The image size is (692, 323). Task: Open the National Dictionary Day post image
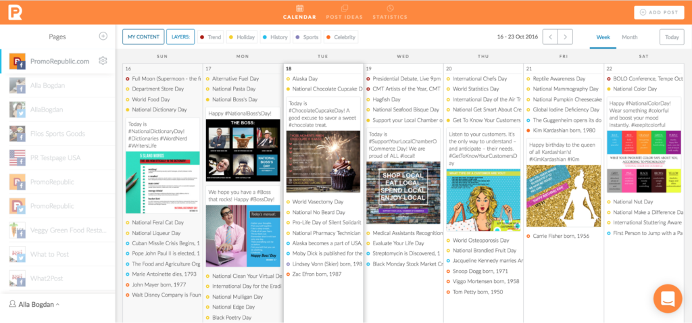(162, 182)
